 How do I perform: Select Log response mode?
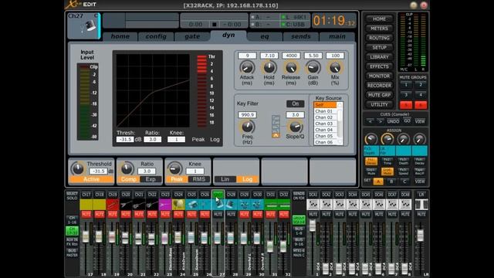pos(247,179)
